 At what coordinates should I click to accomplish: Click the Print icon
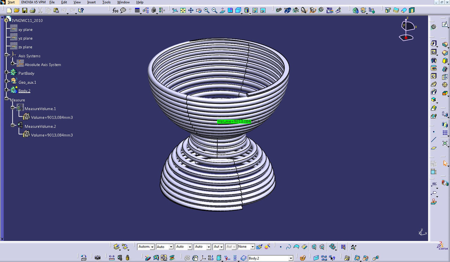click(x=32, y=11)
